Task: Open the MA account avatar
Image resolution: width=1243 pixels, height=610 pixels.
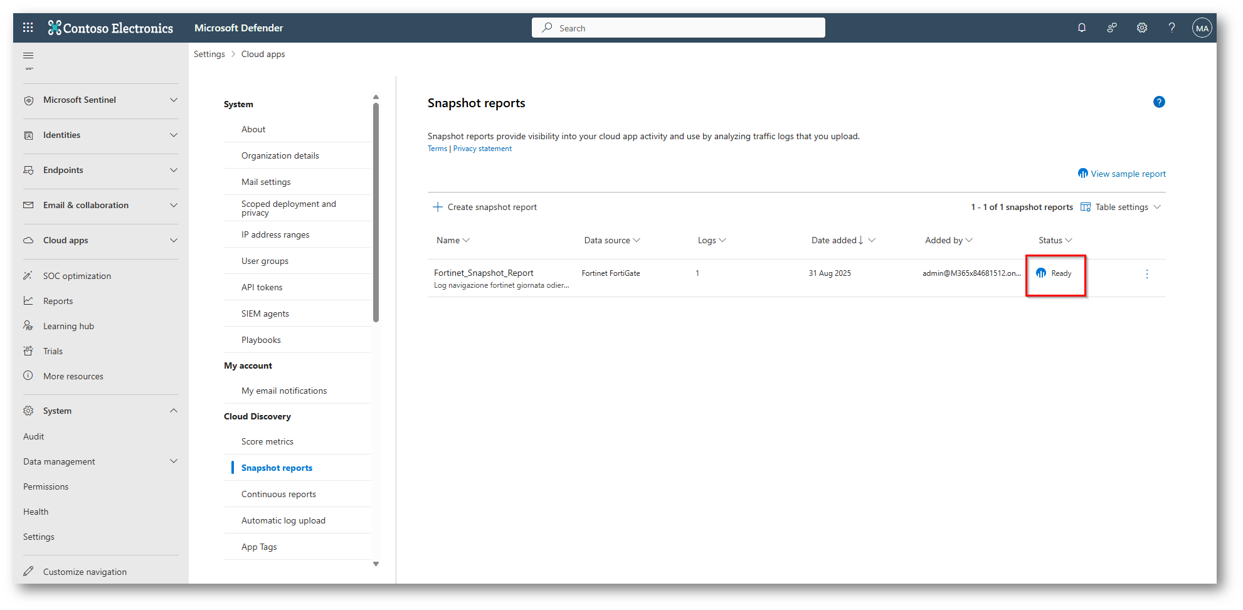Action: pyautogui.click(x=1202, y=28)
